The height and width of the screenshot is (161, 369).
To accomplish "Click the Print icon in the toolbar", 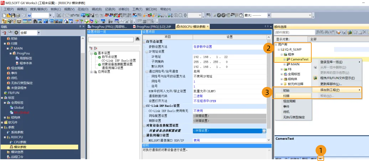I will point(18,15).
